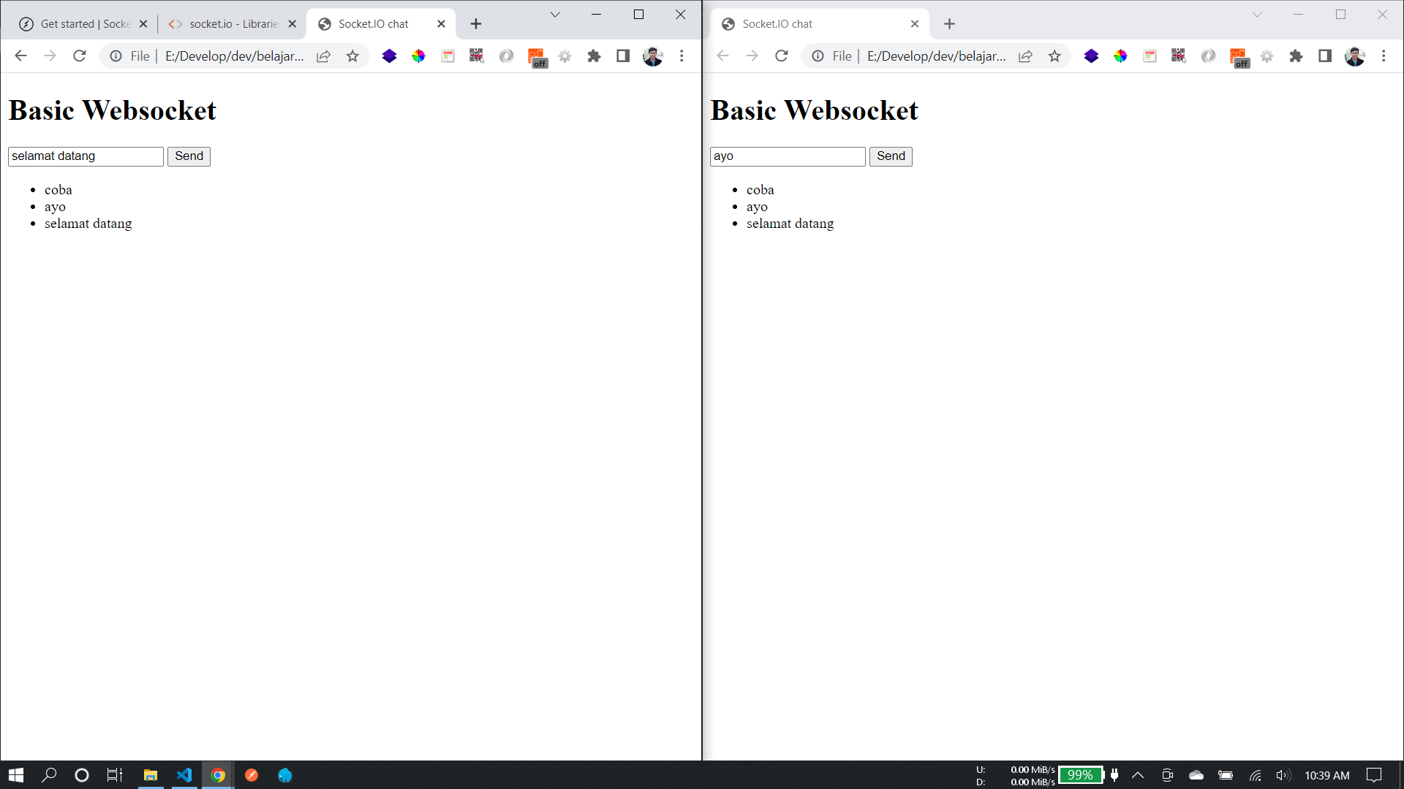Viewport: 1404px width, 789px height.
Task: Show hidden system tray icons
Action: point(1138,775)
